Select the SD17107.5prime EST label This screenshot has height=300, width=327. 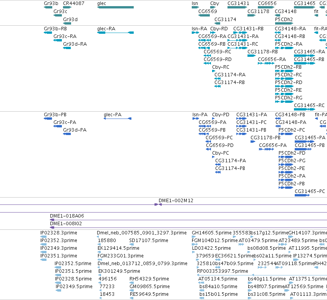click(x=148, y=241)
